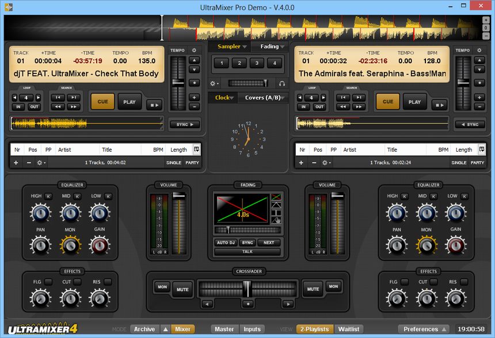Toggle right deck RES effect
This screenshot has height=338, width=495.
point(464,282)
